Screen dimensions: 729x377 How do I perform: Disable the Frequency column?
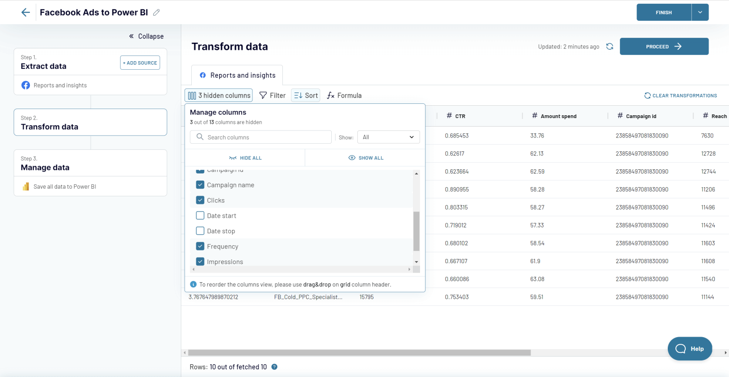[x=200, y=246]
